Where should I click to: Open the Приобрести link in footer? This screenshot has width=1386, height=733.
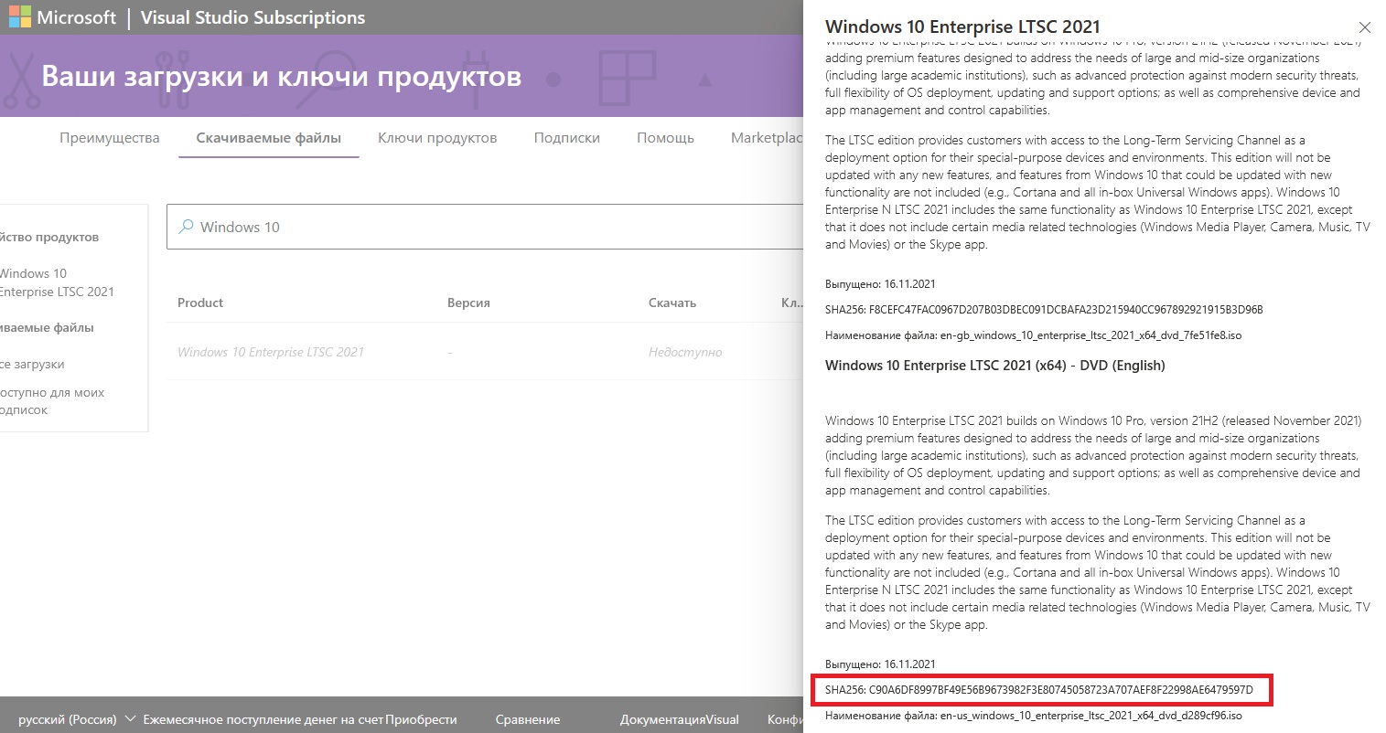click(x=421, y=719)
